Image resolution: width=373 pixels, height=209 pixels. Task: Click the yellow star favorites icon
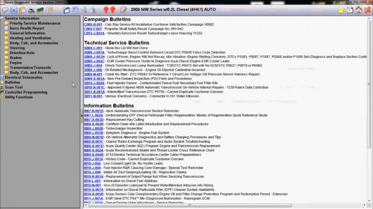coord(341,10)
